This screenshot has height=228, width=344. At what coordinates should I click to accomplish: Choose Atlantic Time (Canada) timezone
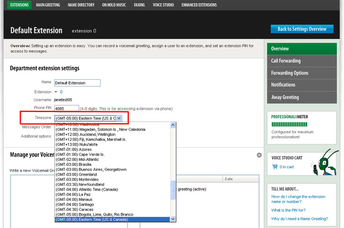point(112,189)
